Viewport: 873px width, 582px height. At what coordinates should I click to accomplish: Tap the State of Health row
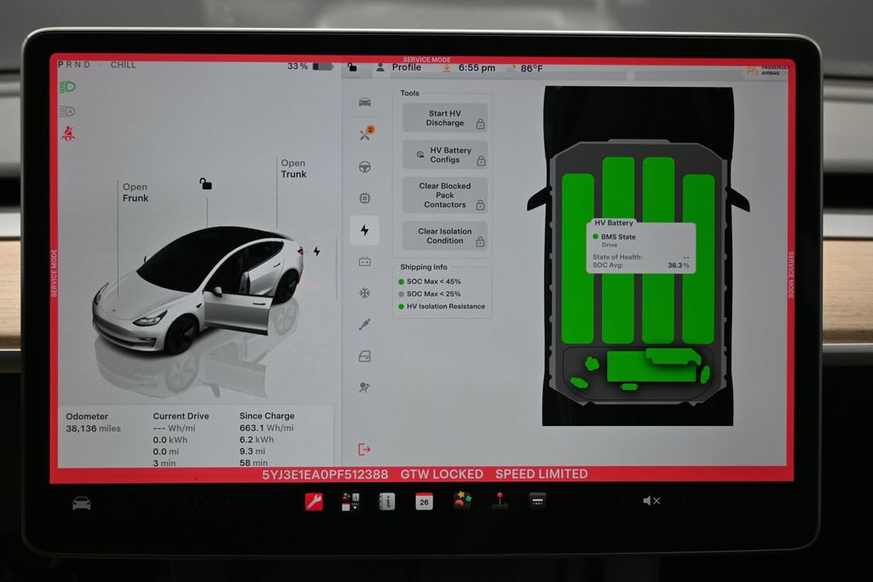pyautogui.click(x=640, y=257)
